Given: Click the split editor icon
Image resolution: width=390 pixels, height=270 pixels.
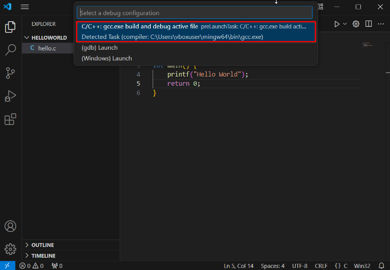Looking at the screenshot, I should click(369, 24).
